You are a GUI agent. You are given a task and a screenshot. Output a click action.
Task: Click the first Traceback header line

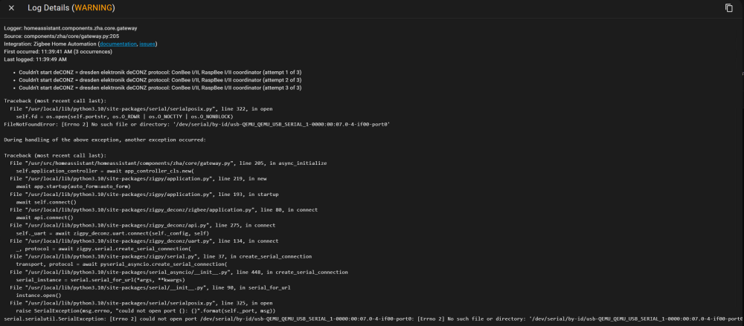55,101
